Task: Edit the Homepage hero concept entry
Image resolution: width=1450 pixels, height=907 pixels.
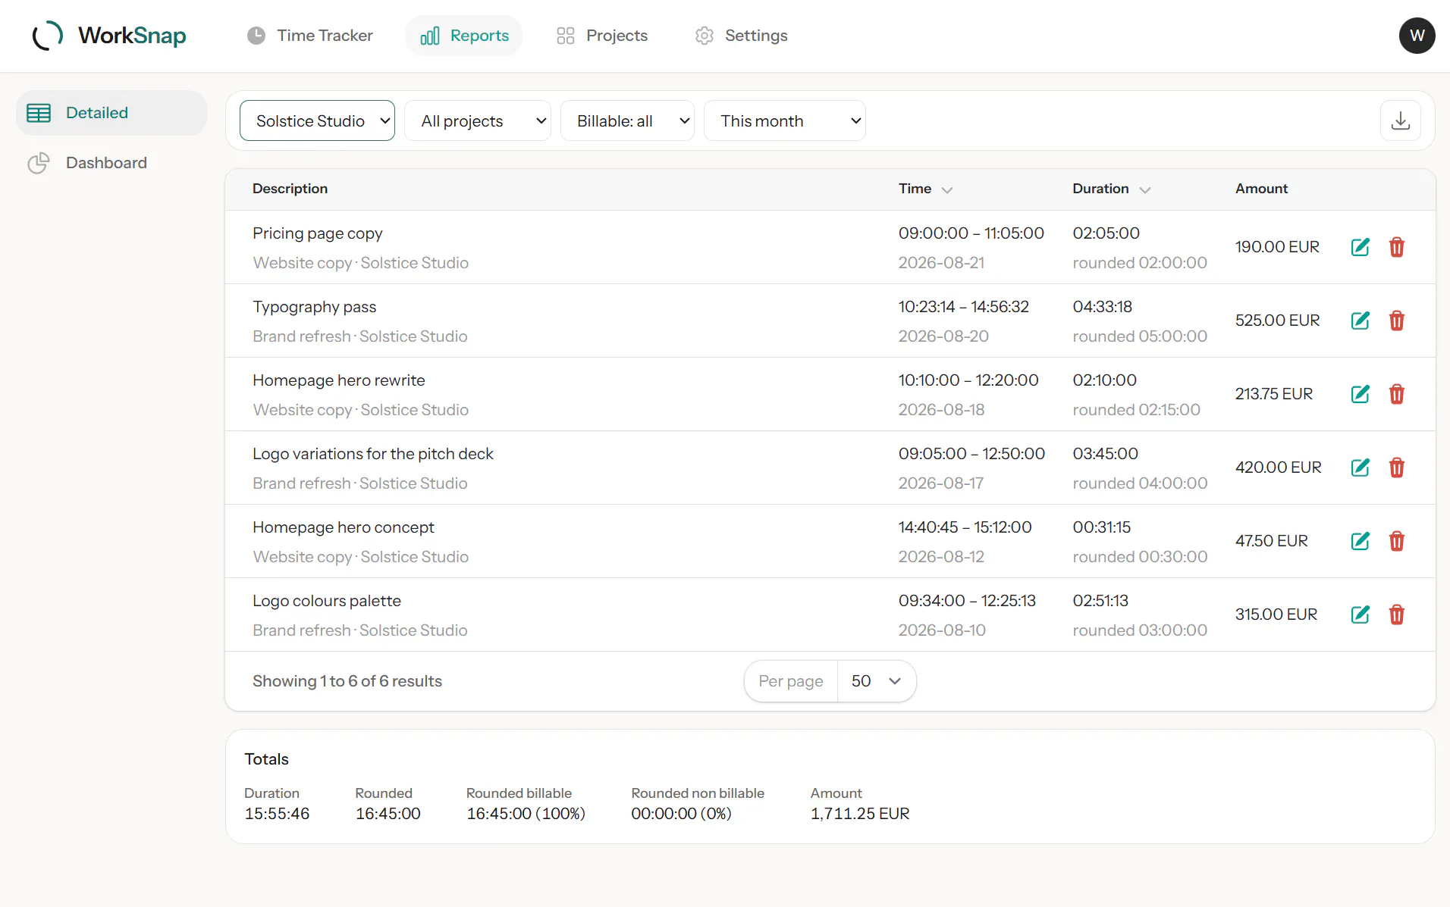Action: tap(1360, 541)
